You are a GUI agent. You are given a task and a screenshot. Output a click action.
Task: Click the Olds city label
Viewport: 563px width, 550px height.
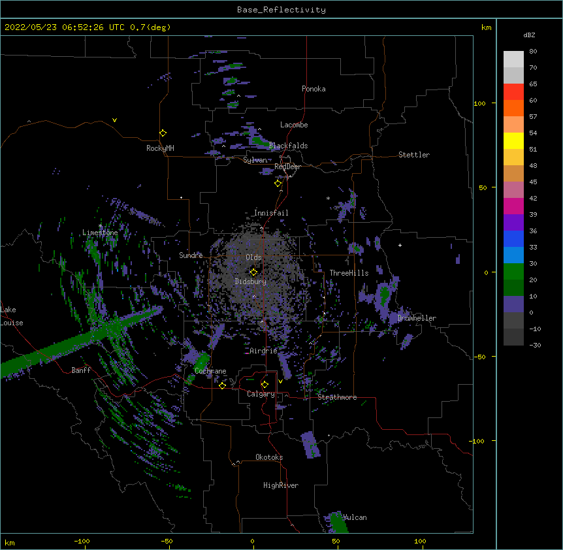[x=253, y=257]
